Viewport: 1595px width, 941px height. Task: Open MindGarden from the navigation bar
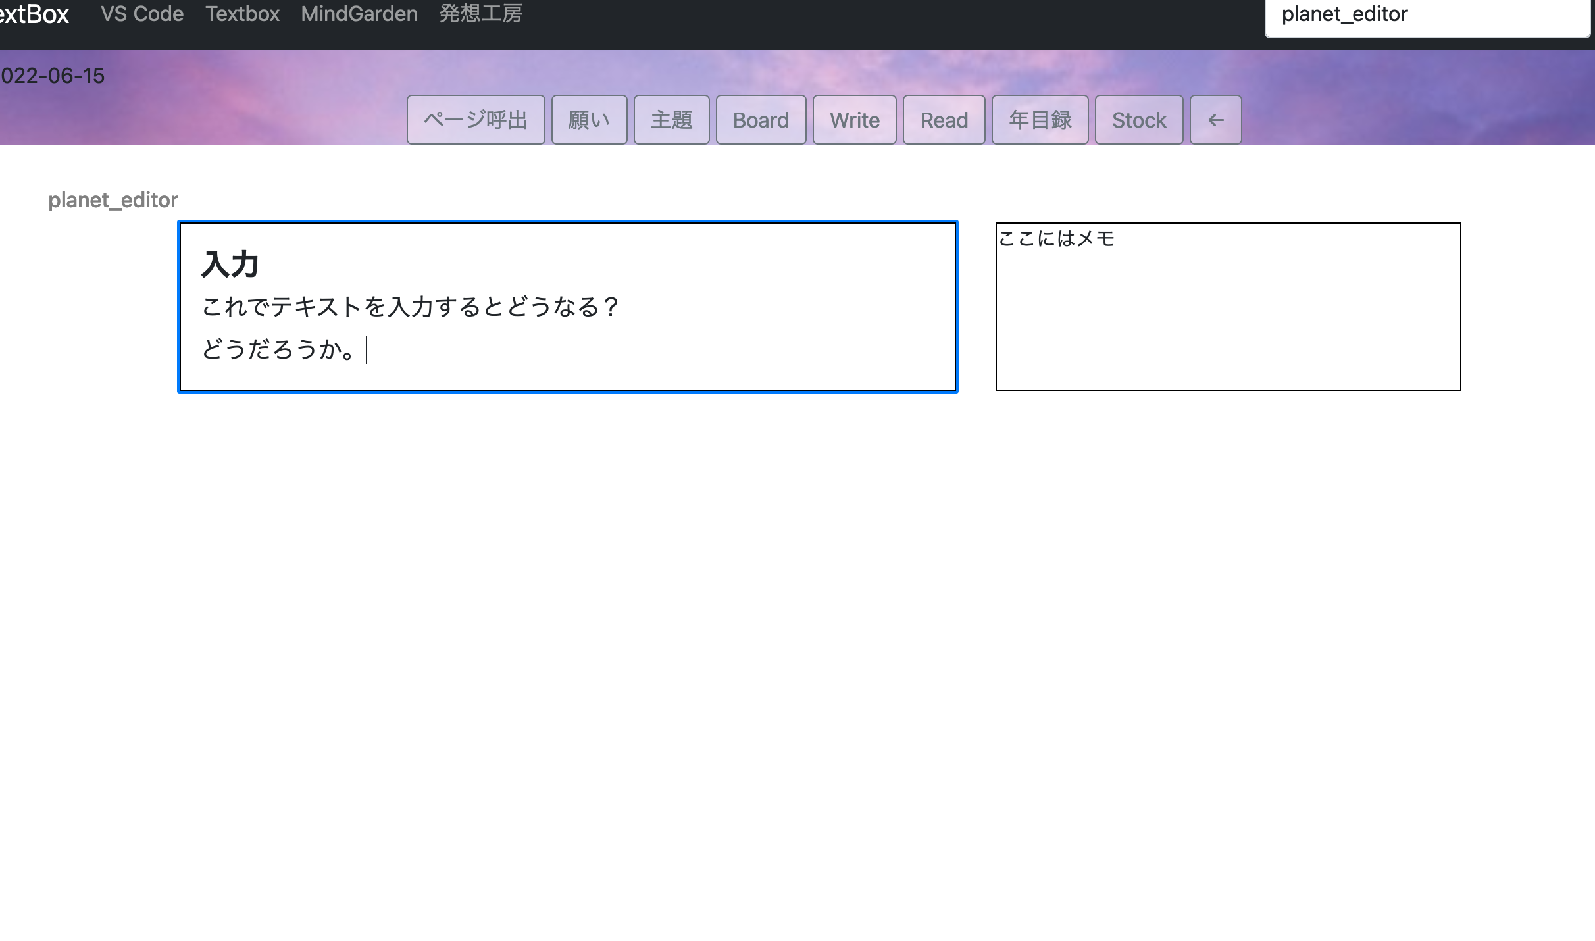tap(359, 14)
